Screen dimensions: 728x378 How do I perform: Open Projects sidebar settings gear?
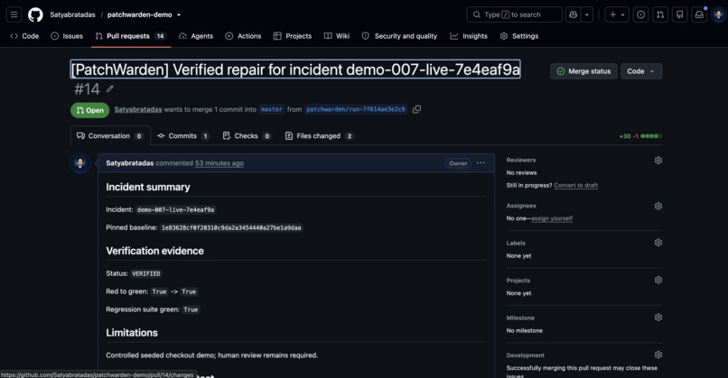[x=658, y=281]
